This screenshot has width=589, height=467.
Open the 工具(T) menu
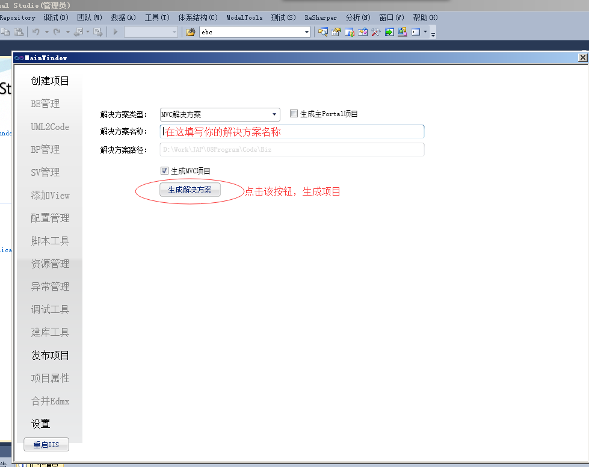[157, 17]
